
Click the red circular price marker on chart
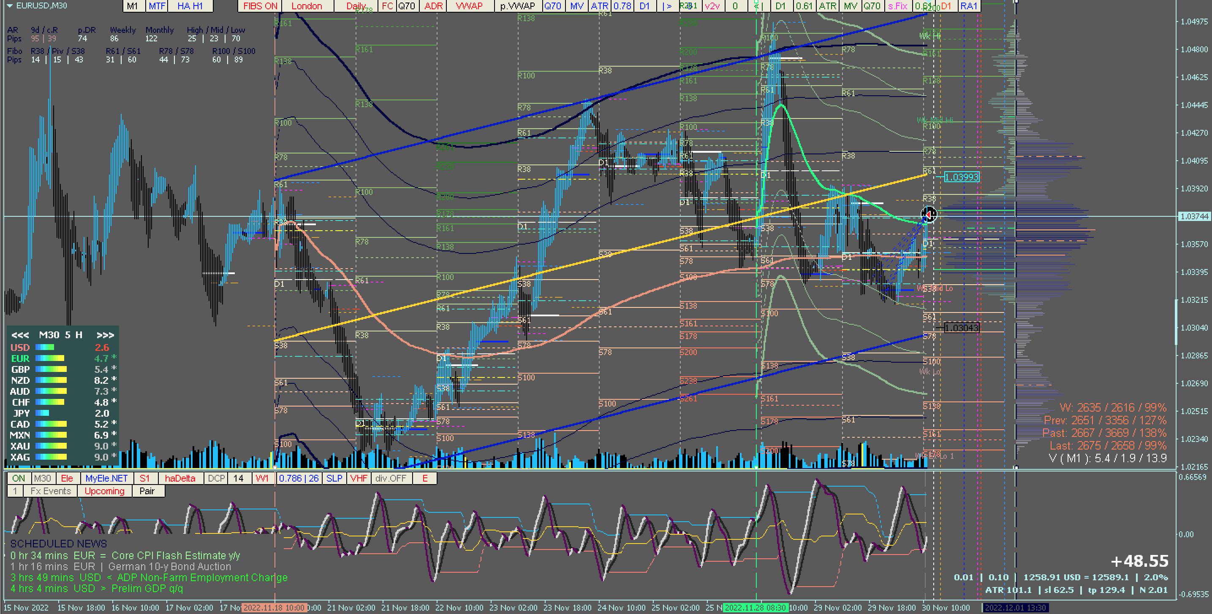(928, 214)
